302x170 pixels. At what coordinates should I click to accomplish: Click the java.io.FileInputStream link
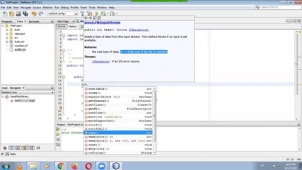coord(102,22)
